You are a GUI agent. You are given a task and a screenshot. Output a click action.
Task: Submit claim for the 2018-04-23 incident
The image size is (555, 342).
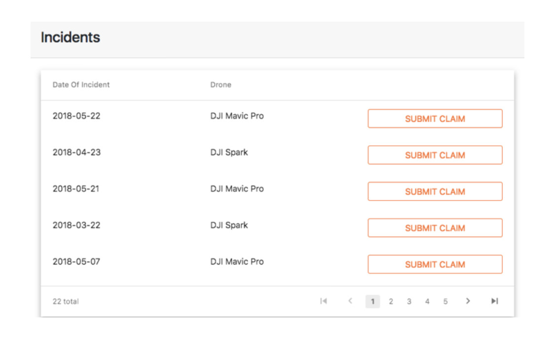tap(435, 155)
